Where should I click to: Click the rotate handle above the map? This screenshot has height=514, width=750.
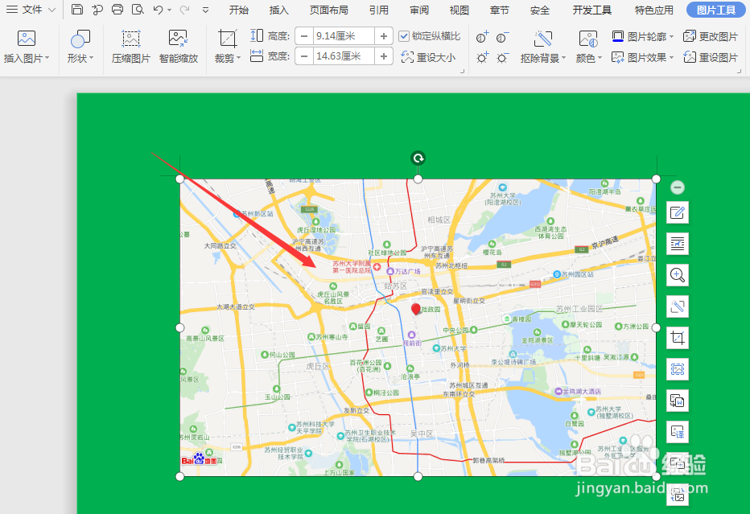point(418,158)
